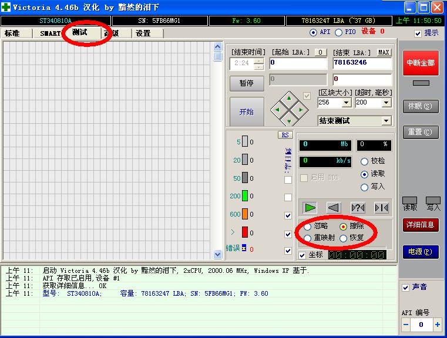
Task: Click the minus button for API 编号
Action: click(x=406, y=325)
